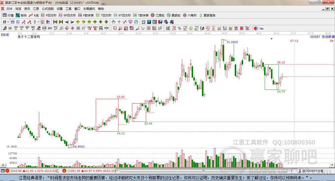Open the calendar date icon
This screenshot has height=181, width=335.
point(143,22)
